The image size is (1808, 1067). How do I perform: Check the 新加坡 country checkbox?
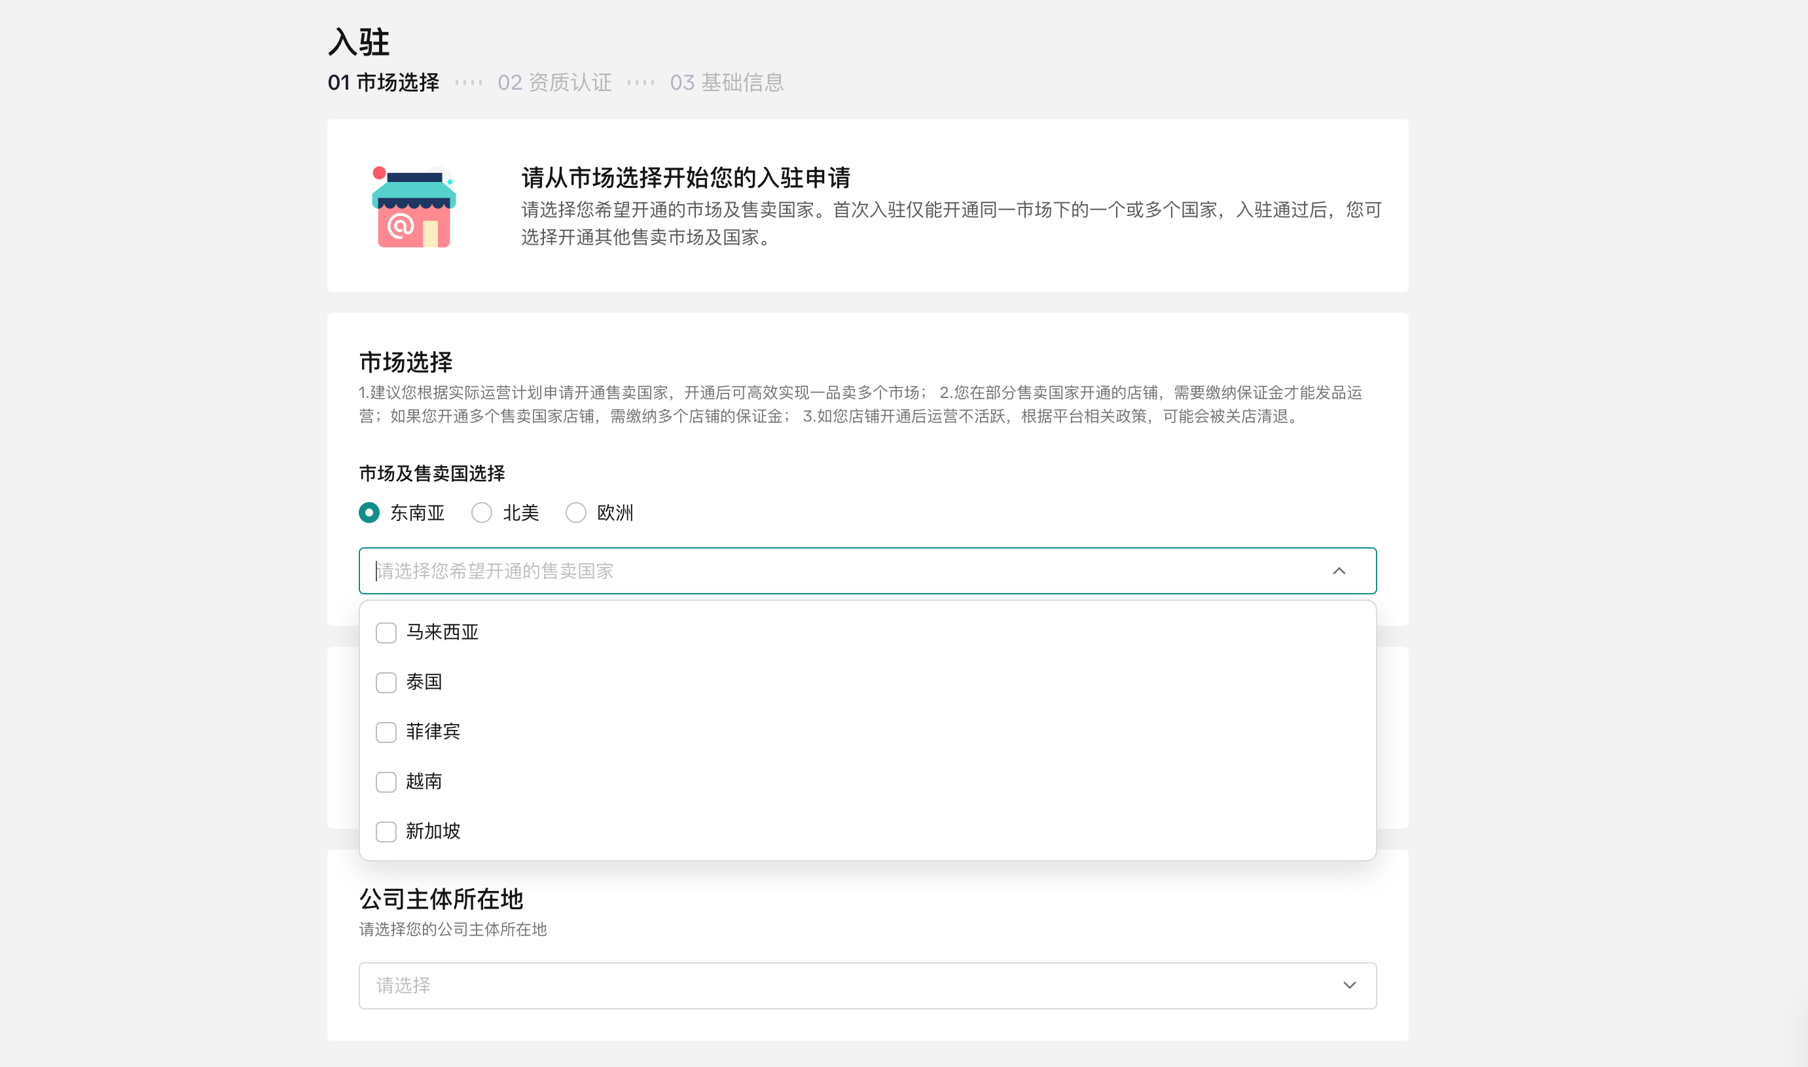click(x=386, y=832)
